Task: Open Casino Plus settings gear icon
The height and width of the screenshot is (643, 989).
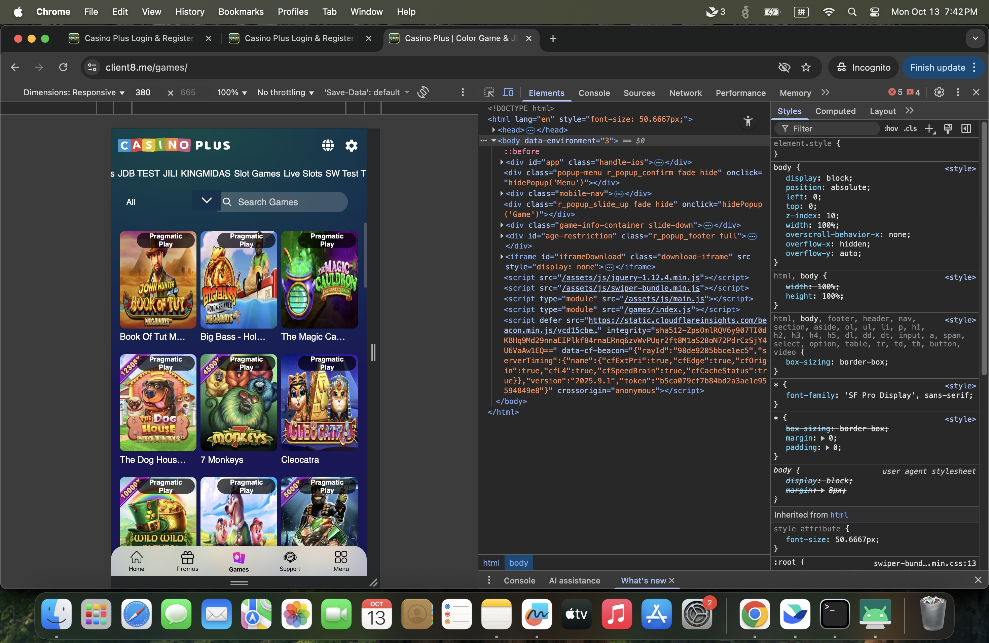Action: point(351,145)
